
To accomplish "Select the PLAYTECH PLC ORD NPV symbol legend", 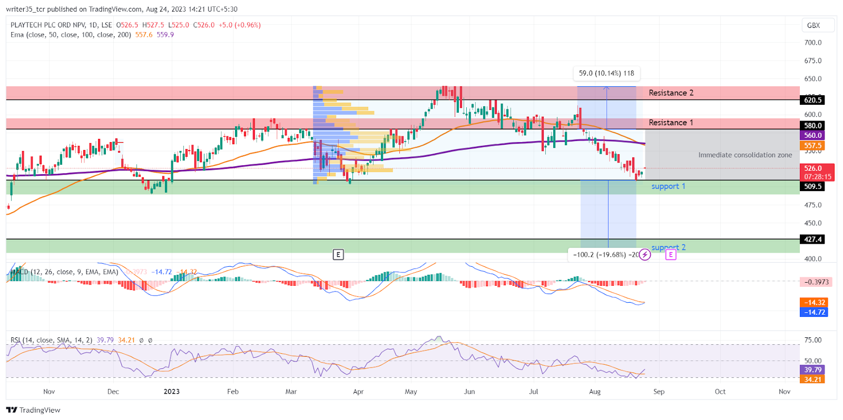I will (62, 25).
